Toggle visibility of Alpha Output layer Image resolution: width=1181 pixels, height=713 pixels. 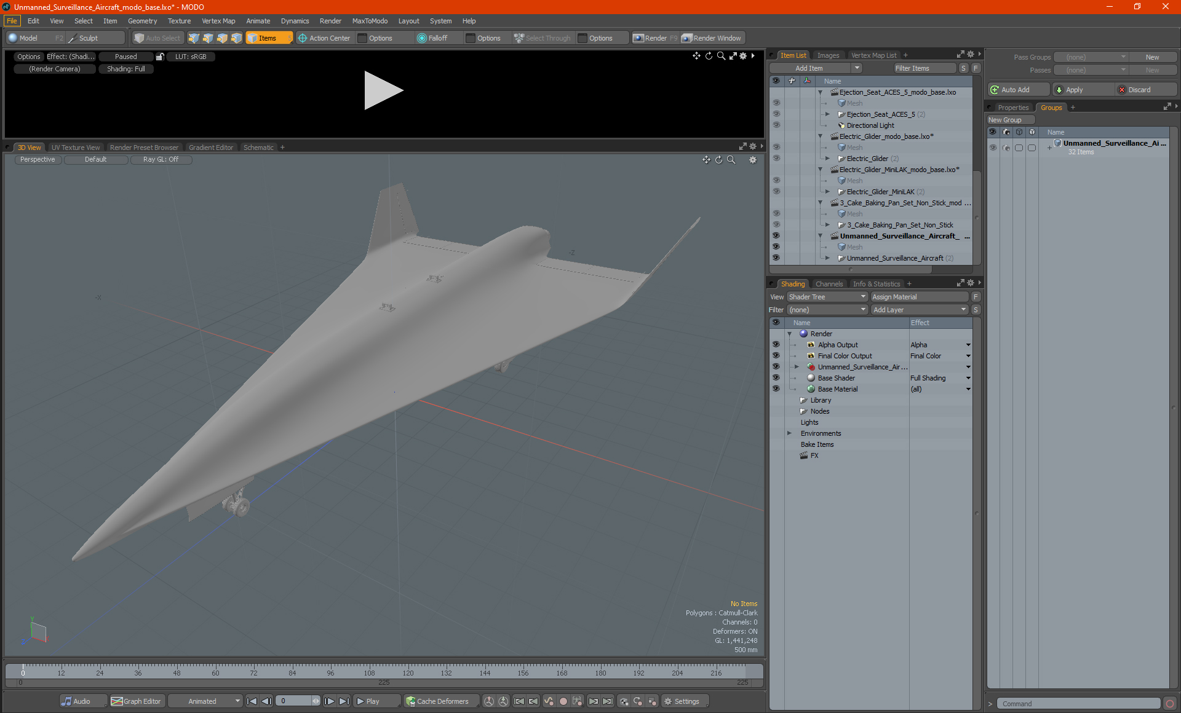pos(776,345)
